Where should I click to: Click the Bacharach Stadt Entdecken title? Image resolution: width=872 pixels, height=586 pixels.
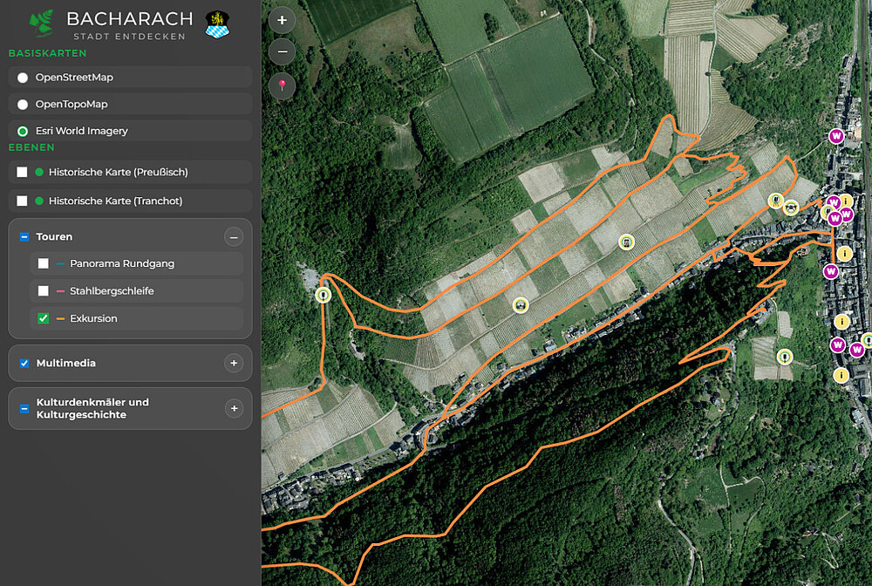click(x=129, y=24)
